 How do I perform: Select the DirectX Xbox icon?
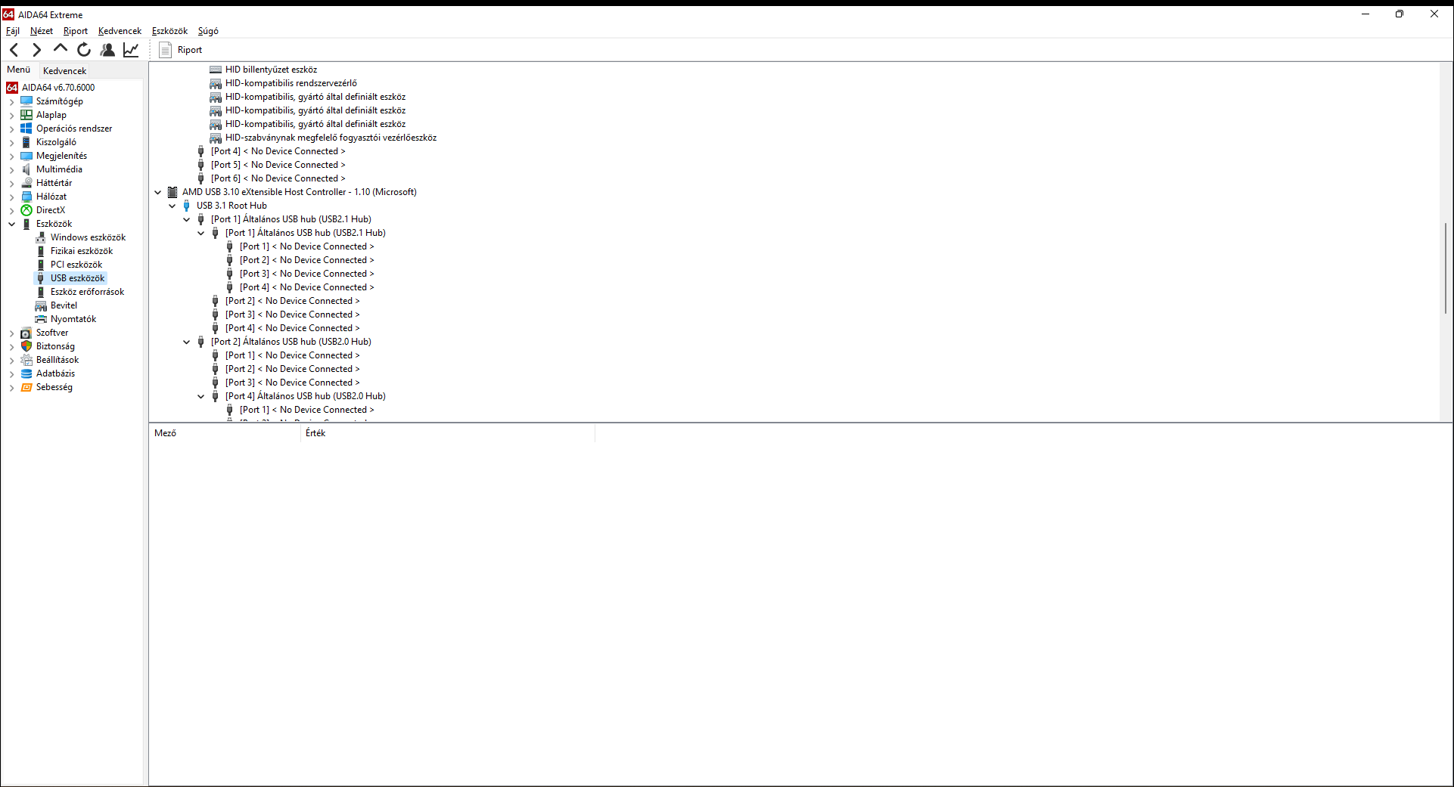coord(26,210)
